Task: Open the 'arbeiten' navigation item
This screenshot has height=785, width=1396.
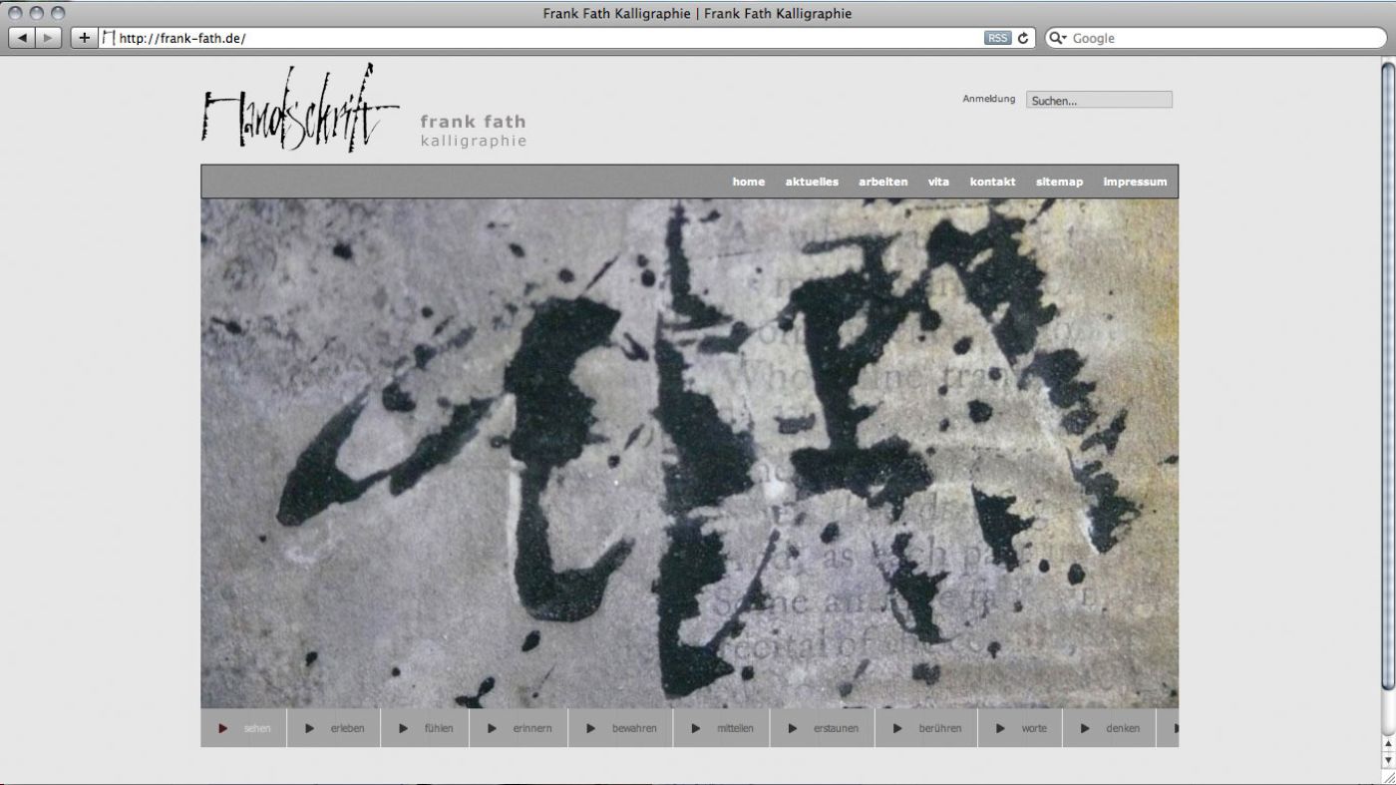Action: coord(882,182)
